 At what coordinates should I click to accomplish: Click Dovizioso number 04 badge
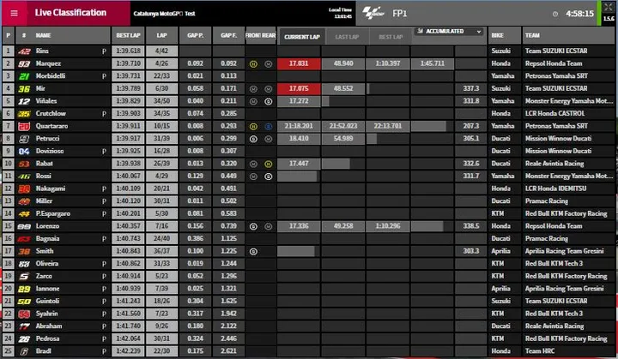pos(24,151)
